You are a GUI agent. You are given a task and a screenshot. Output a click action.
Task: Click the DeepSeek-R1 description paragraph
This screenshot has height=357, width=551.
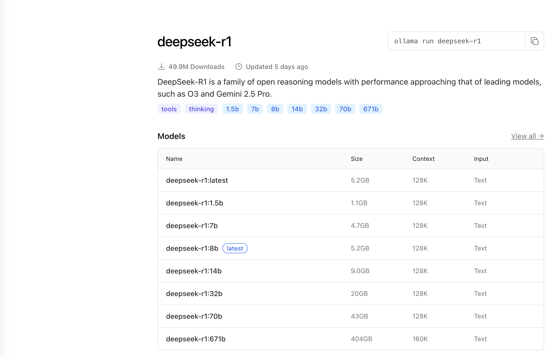[349, 88]
